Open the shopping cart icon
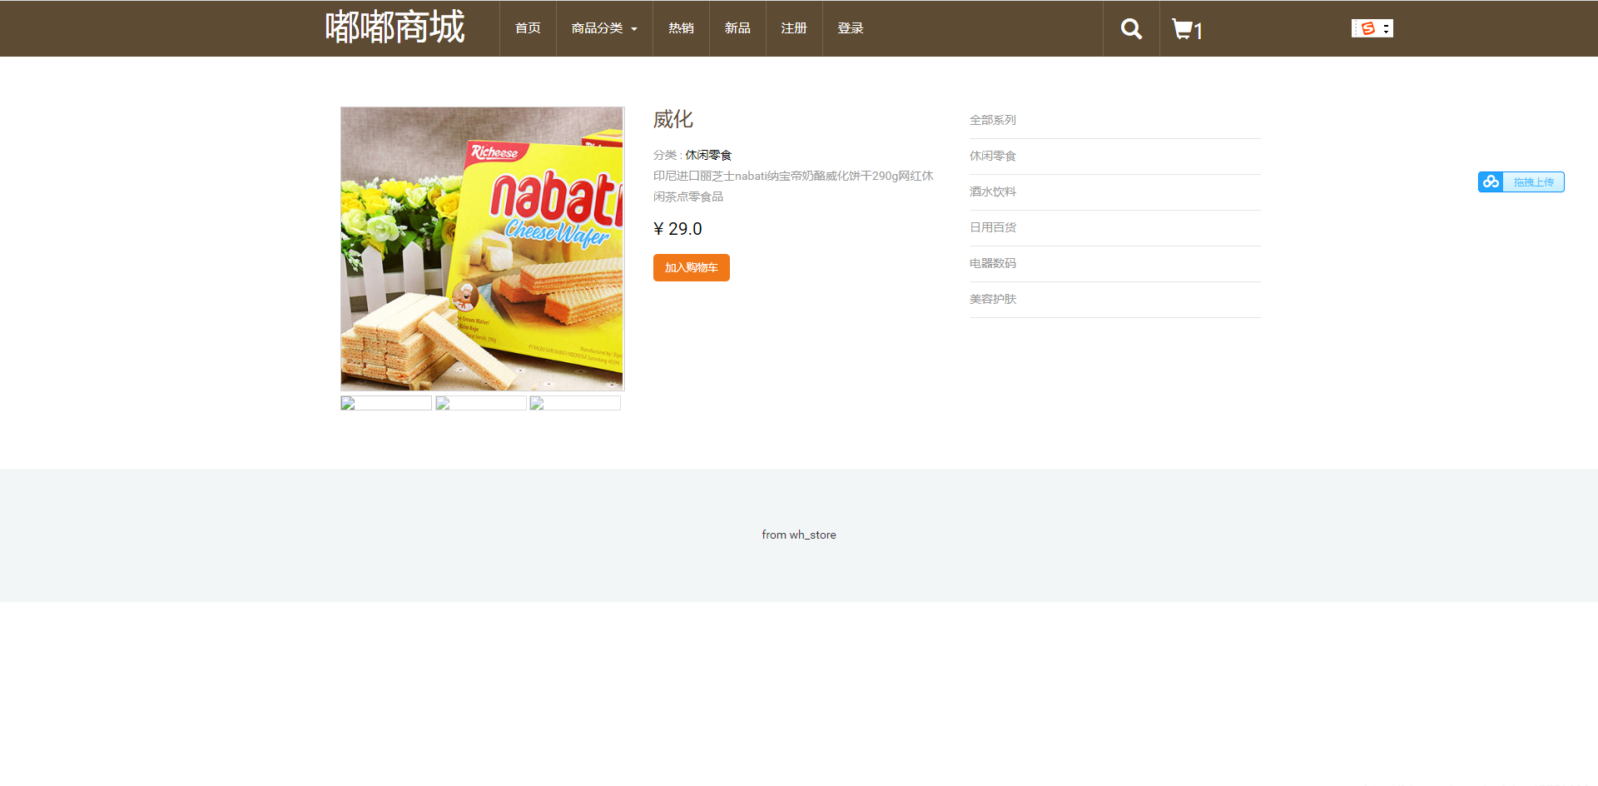Screen dimensions: 1598x786 pos(1182,28)
